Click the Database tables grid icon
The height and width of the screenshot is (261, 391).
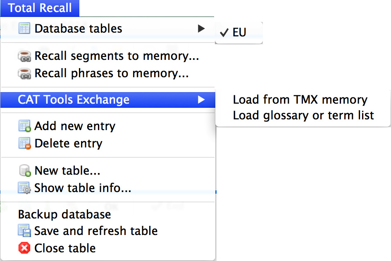pos(24,28)
